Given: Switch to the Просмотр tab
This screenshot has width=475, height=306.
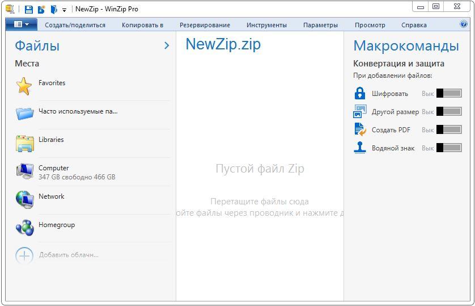Looking at the screenshot, I should (370, 25).
